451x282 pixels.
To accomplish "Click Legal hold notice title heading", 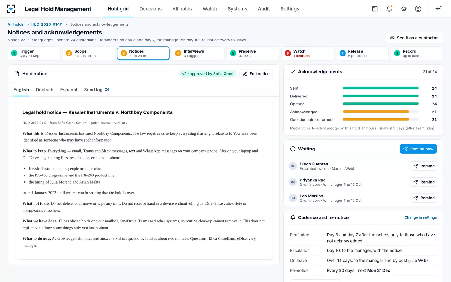I will [x=97, y=112].
